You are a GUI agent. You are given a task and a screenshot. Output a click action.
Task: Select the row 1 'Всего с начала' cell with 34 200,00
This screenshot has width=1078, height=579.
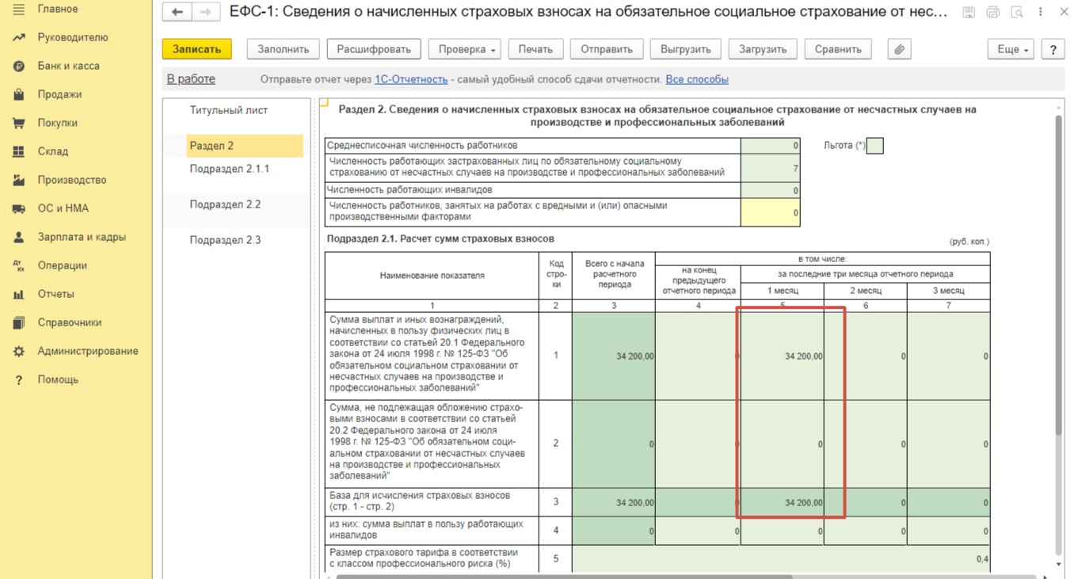point(614,356)
